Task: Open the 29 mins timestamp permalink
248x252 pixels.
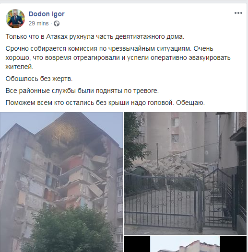Action: [38, 23]
